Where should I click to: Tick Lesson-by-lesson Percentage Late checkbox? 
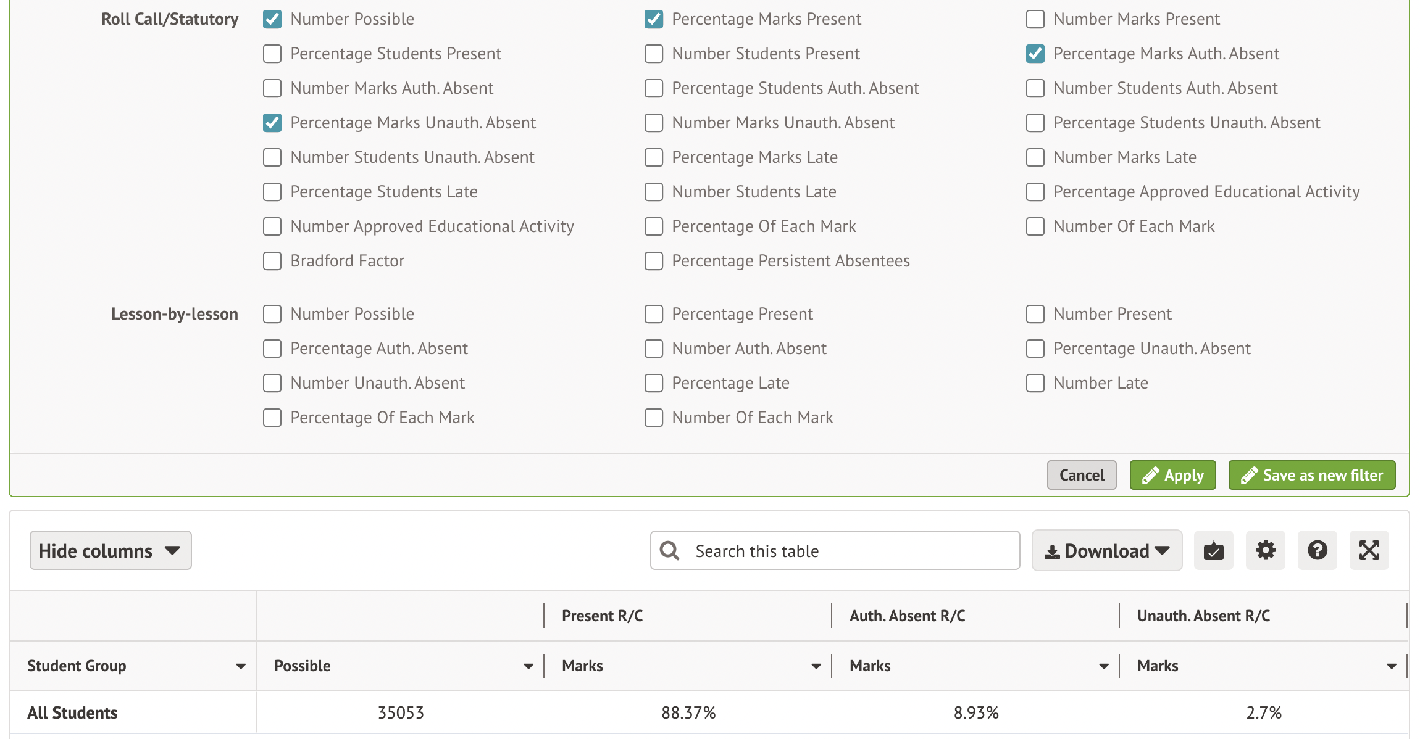tap(654, 383)
